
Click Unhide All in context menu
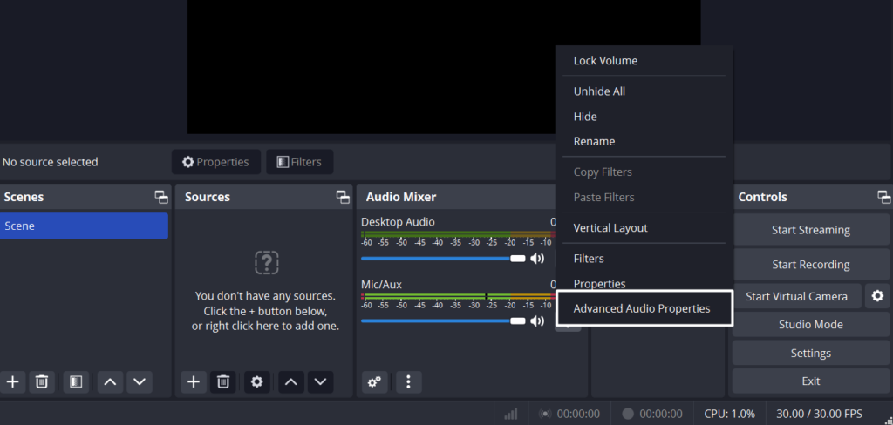tap(599, 91)
